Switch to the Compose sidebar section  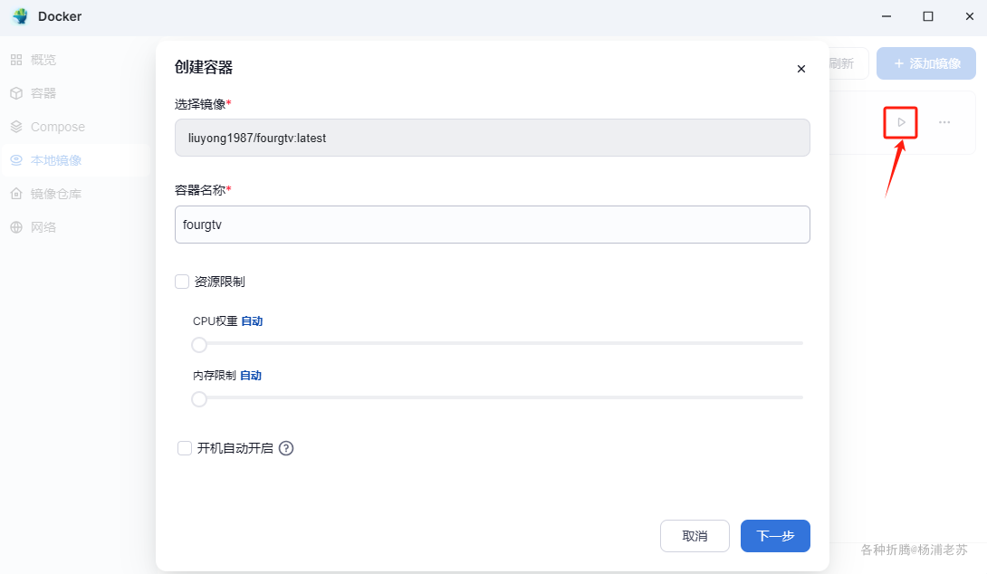[x=58, y=127]
